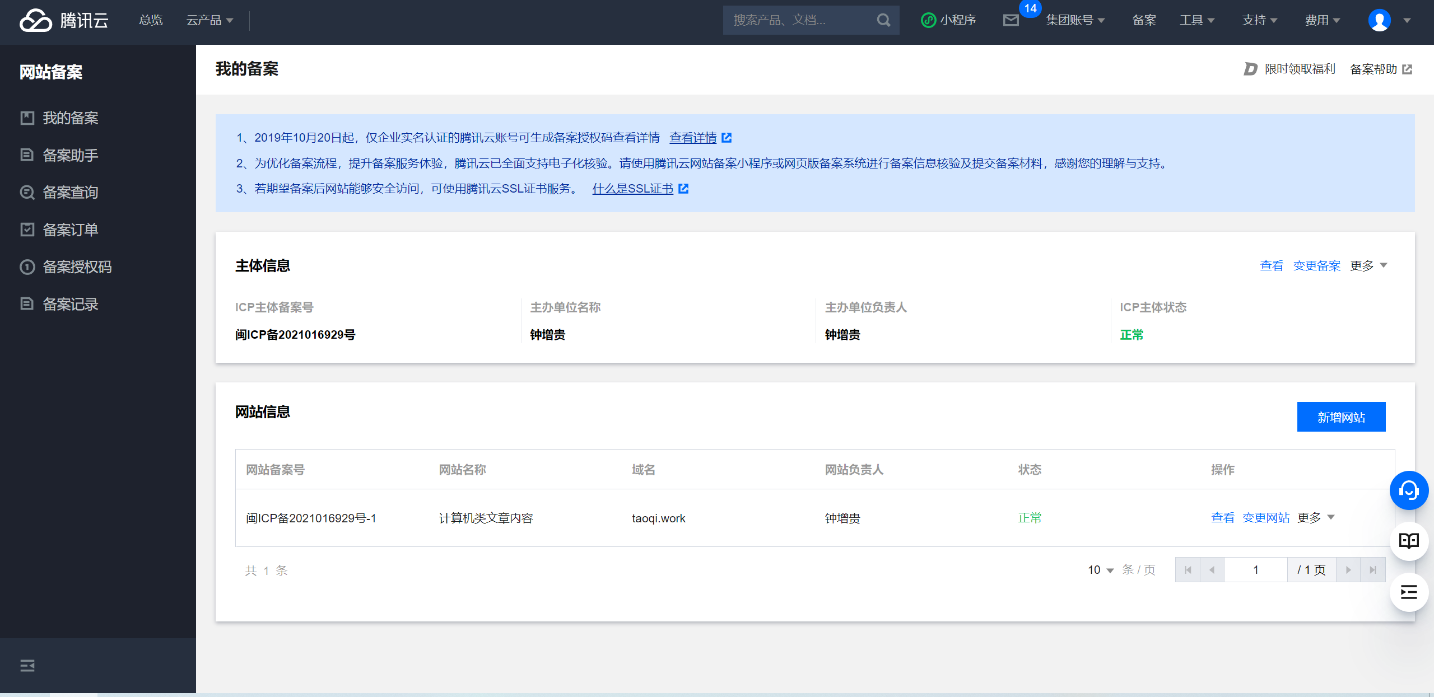Open the 什么是SSL证书 link
1434x697 pixels.
[x=633, y=189]
